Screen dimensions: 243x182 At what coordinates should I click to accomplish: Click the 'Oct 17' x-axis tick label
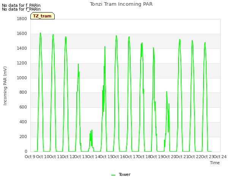[x=132, y=157]
